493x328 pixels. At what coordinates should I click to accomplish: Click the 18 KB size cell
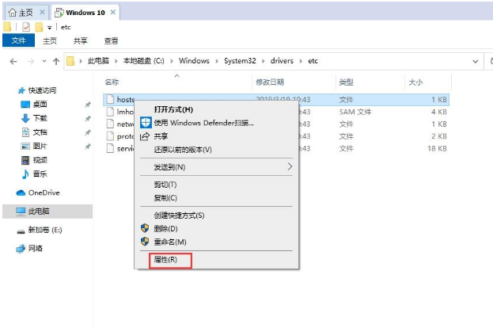coord(437,148)
